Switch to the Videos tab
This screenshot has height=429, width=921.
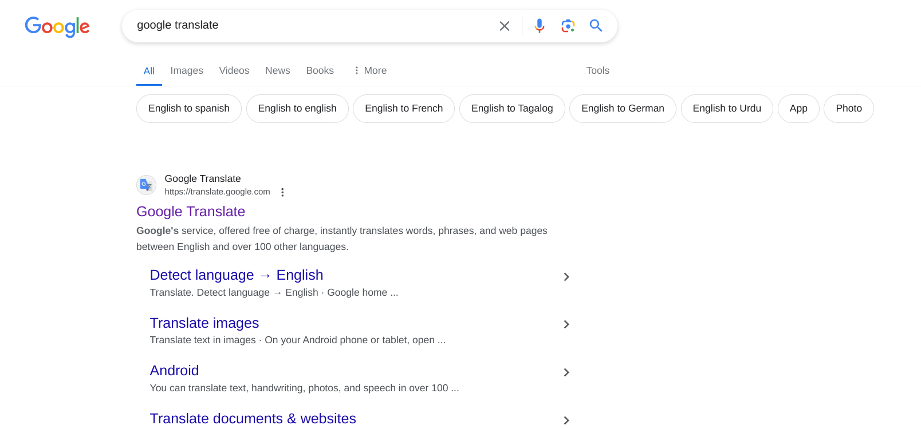(x=234, y=70)
